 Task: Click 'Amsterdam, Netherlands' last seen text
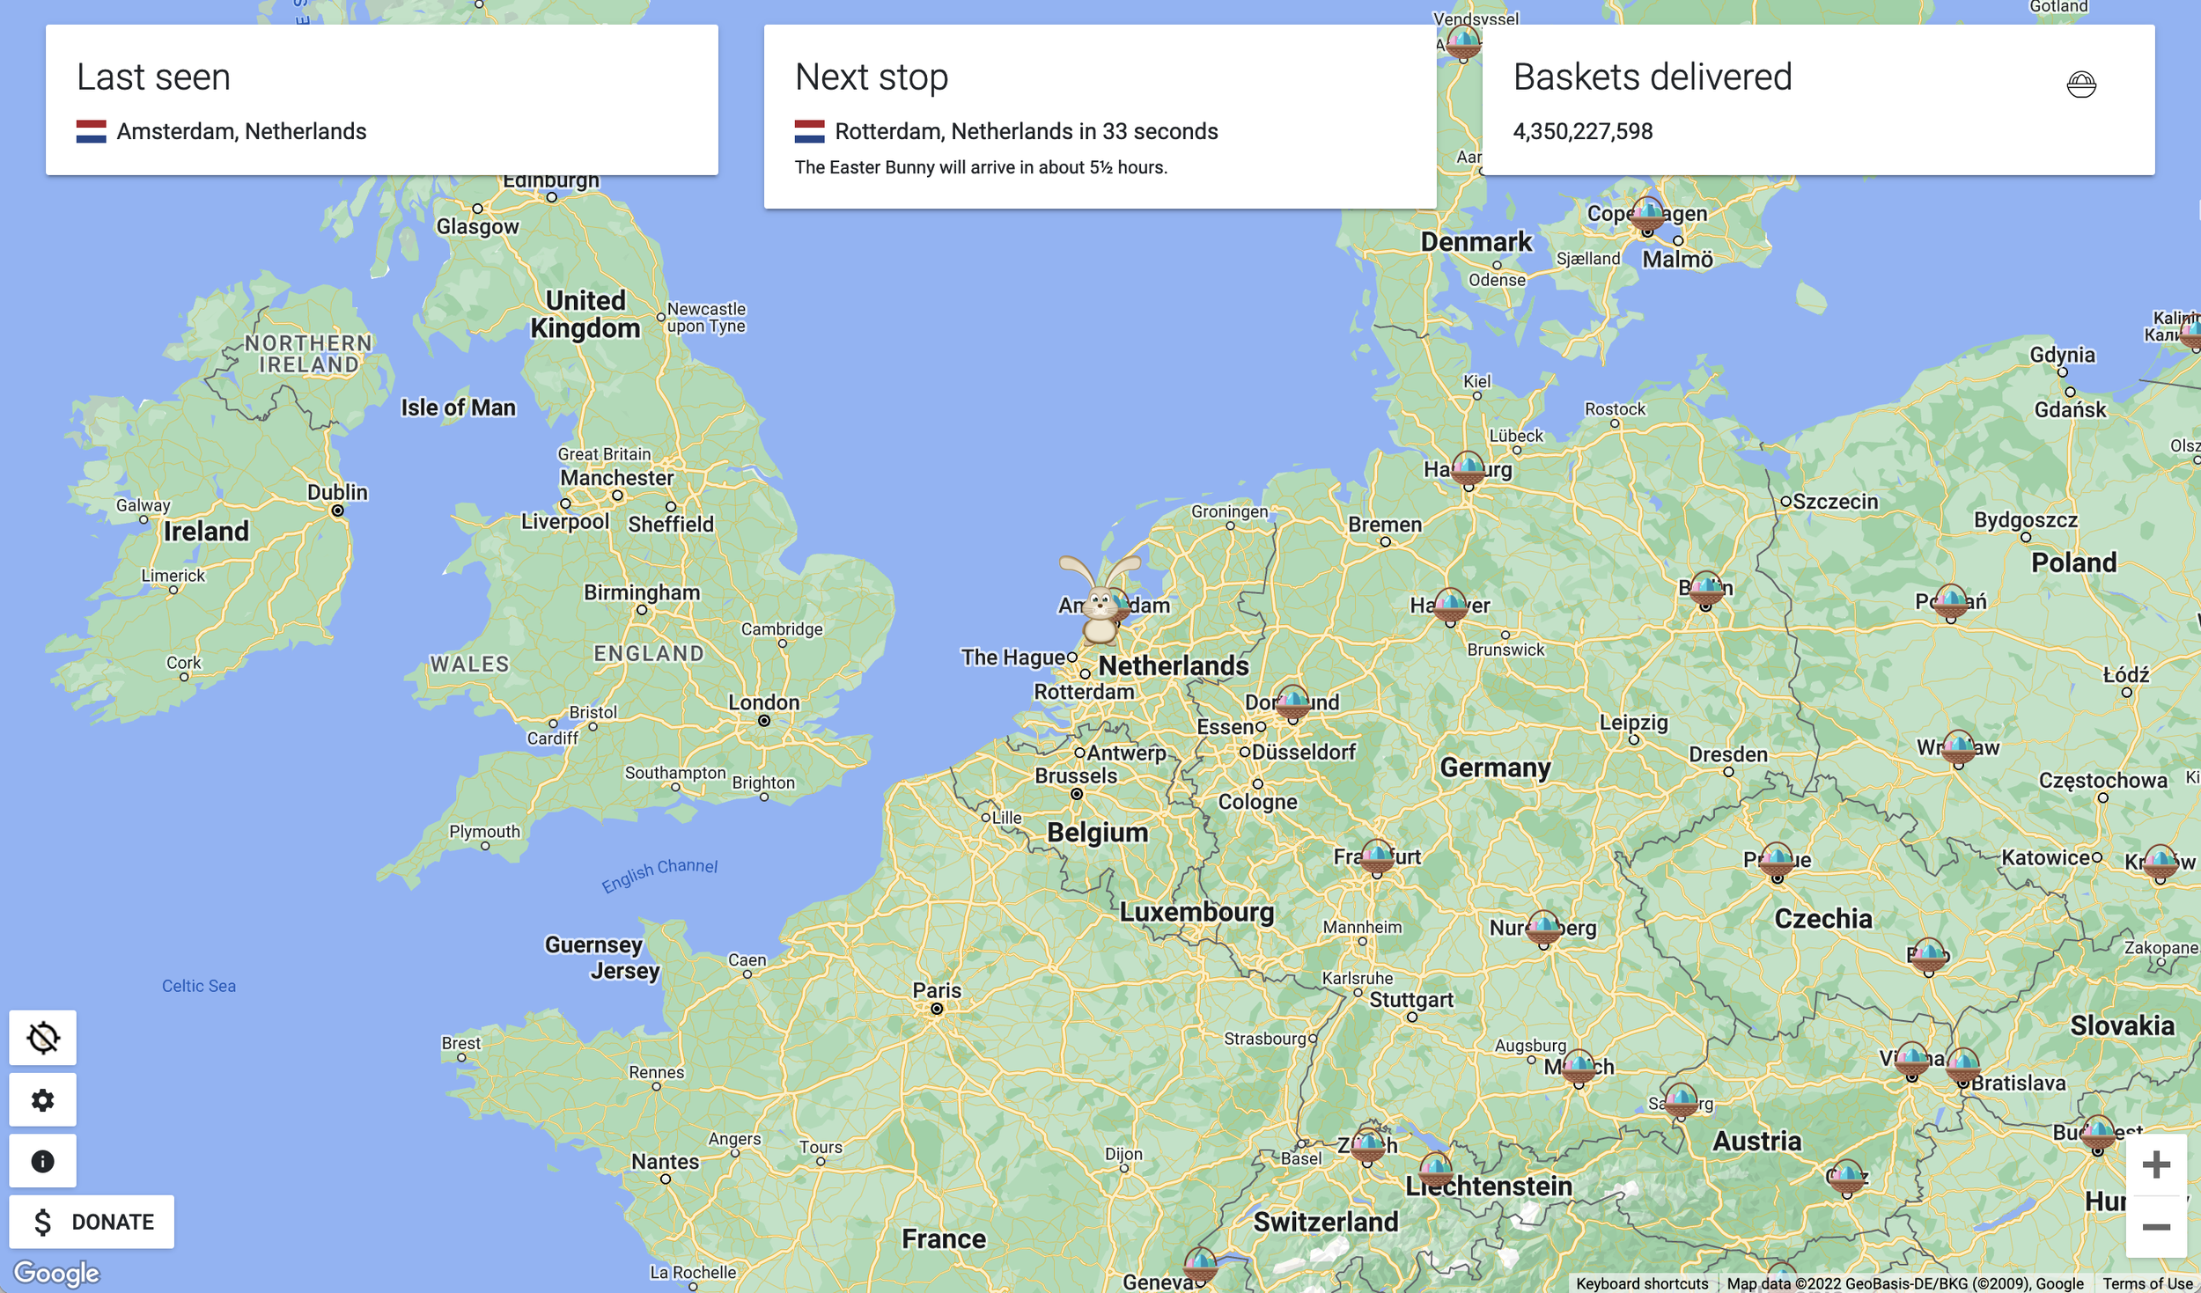pyautogui.click(x=241, y=131)
